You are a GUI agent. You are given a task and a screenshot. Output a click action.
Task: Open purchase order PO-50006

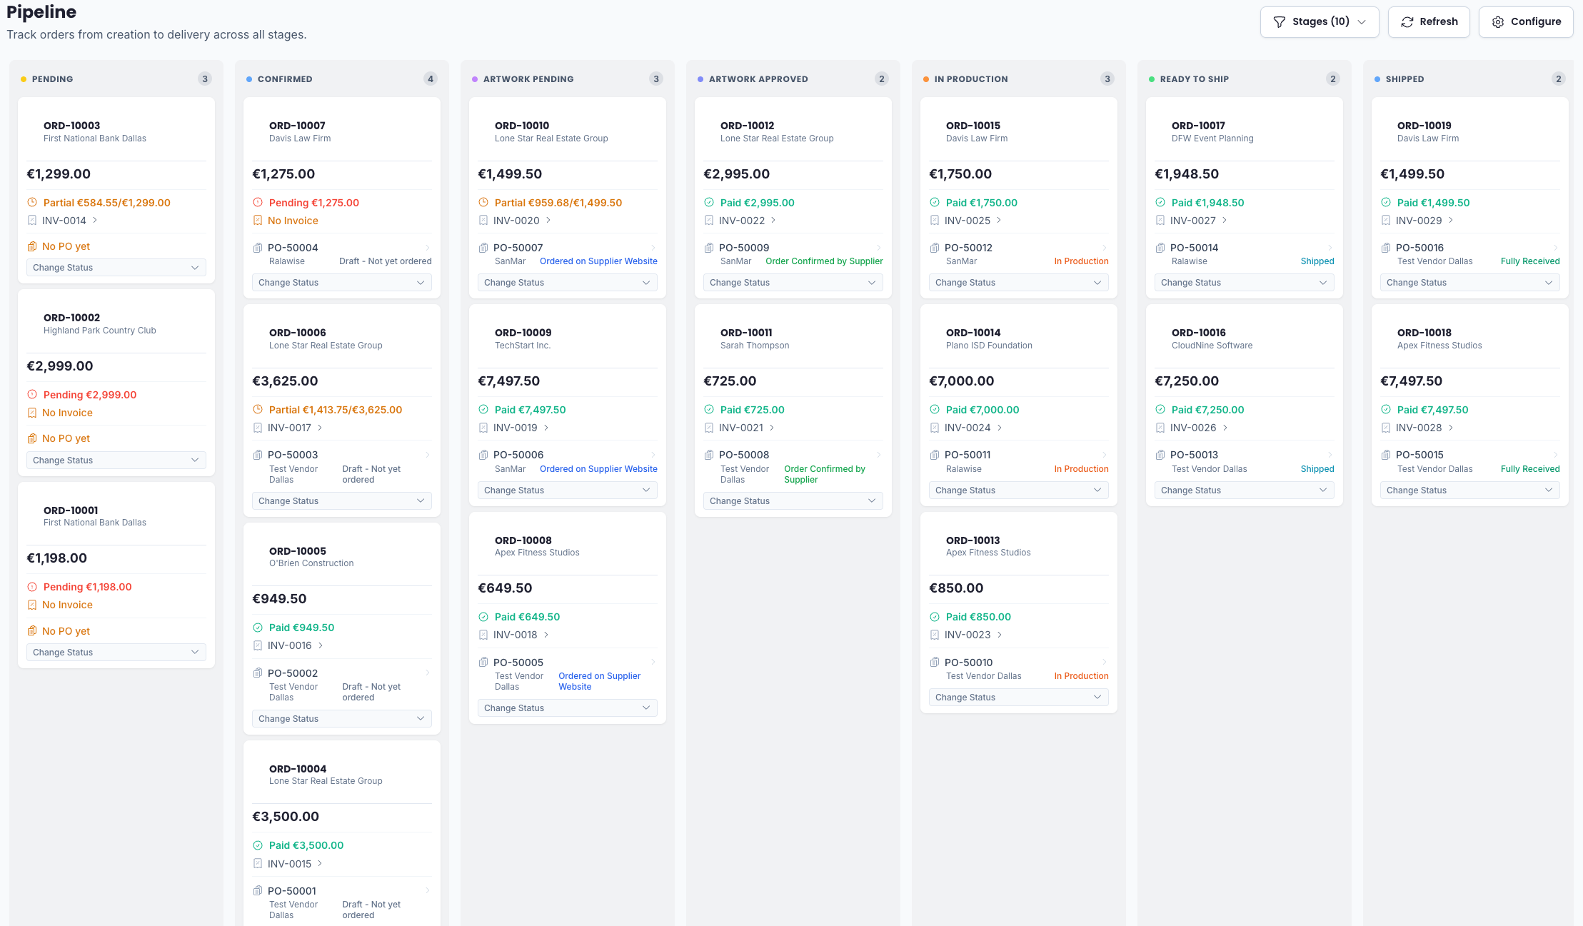click(x=518, y=455)
